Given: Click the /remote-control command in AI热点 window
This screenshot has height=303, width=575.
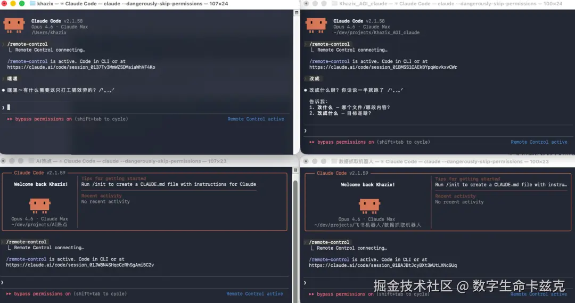Looking at the screenshot, I should [x=27, y=242].
